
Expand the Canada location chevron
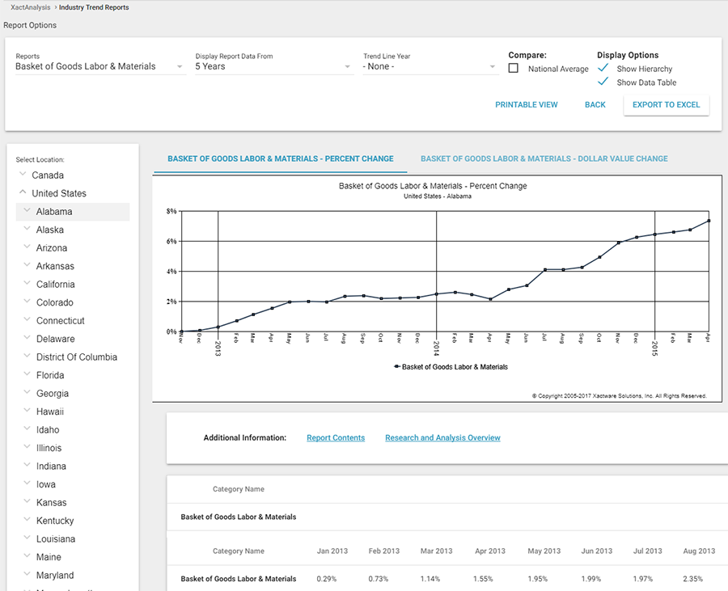pos(22,175)
